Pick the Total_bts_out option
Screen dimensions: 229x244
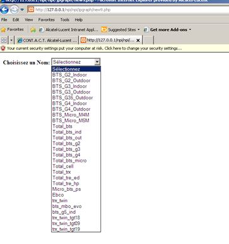click(76, 138)
